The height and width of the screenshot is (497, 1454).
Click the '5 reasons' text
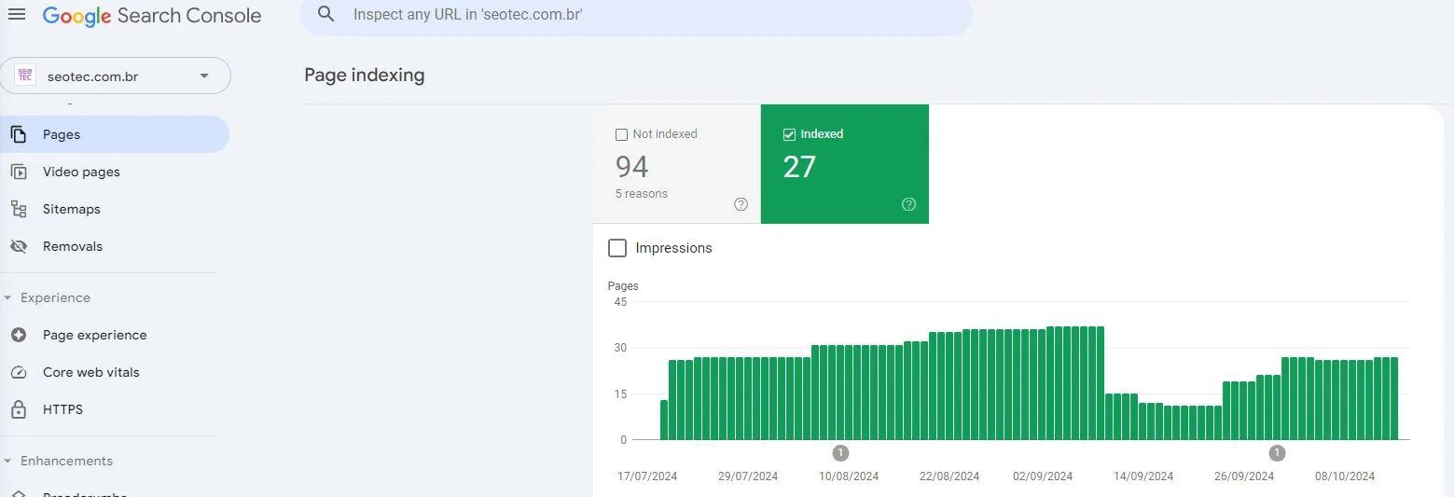coord(642,194)
